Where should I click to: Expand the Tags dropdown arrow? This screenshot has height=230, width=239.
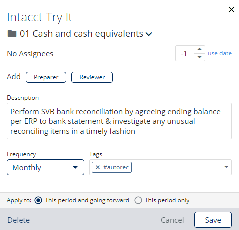(226, 167)
